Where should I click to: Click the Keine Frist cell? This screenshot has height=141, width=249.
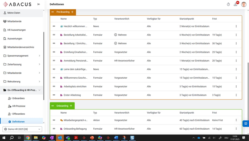click(217, 120)
